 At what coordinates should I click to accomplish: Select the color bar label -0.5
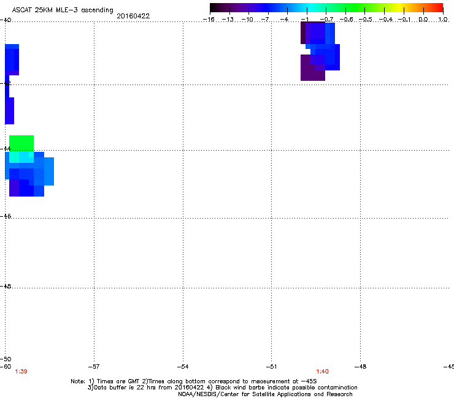pos(366,20)
